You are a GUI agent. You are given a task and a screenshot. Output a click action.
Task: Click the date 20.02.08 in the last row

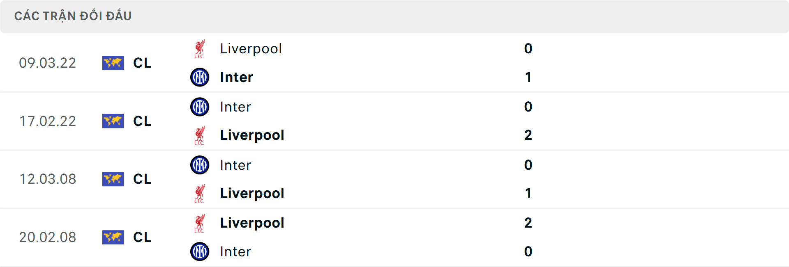48,237
